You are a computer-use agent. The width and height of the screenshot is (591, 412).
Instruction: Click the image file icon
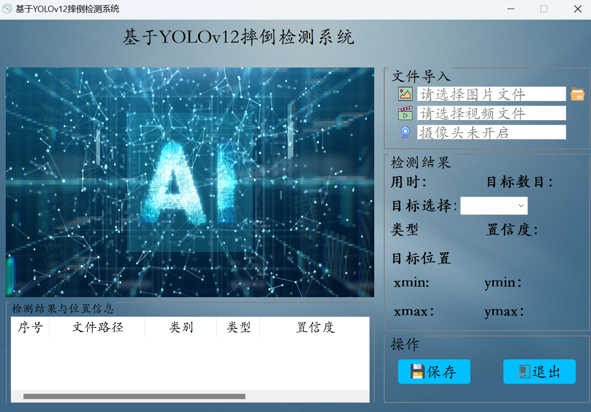click(405, 94)
